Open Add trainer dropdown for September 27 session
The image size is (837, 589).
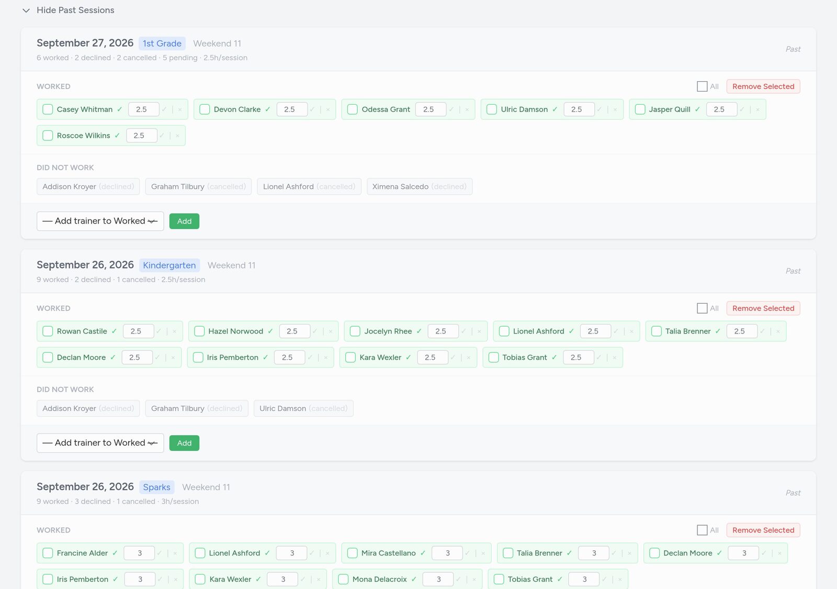pyautogui.click(x=100, y=221)
